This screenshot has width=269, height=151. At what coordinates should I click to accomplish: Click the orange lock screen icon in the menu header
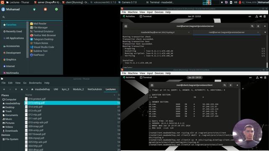45,9
